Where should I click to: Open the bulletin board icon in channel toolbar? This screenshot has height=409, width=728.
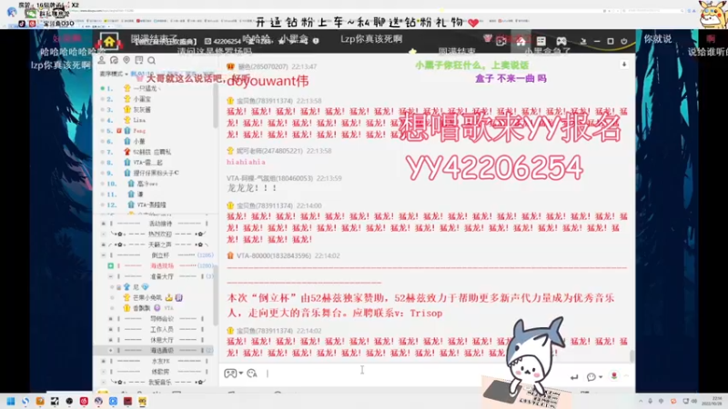pos(139,60)
